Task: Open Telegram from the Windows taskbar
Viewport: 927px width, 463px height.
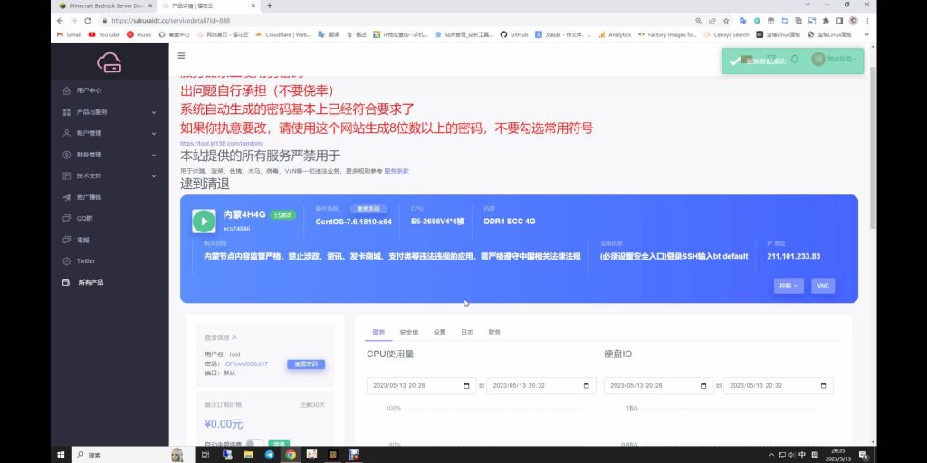Action: pyautogui.click(x=270, y=454)
